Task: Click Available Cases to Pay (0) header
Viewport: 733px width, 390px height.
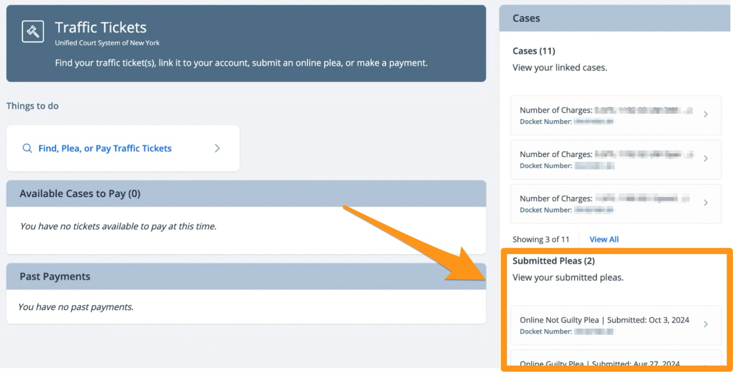Action: point(246,194)
